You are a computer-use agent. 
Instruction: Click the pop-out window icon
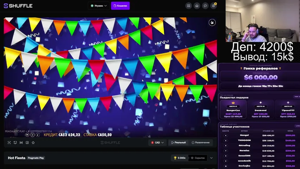pyautogui.click(x=15, y=143)
